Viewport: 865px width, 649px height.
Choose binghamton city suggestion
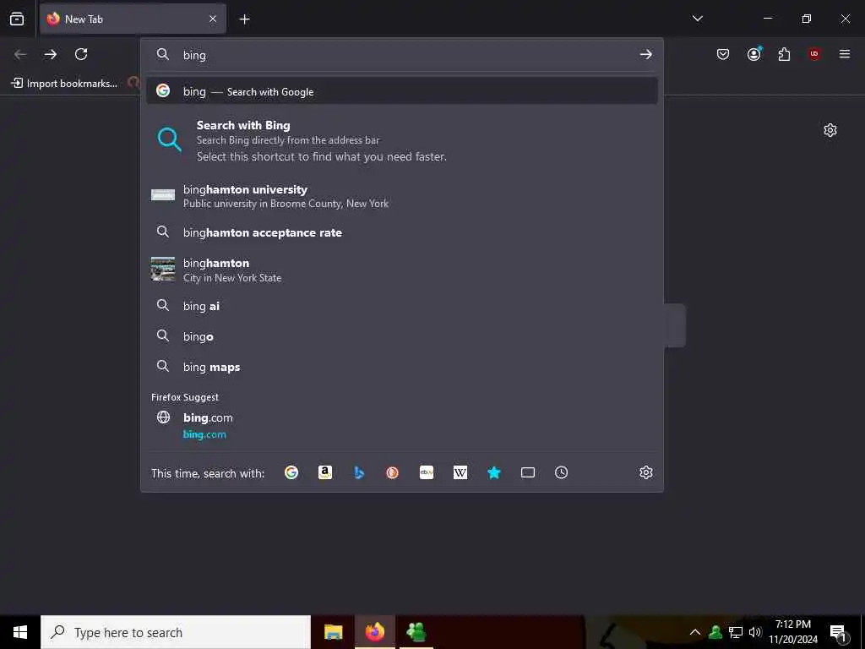(x=401, y=270)
